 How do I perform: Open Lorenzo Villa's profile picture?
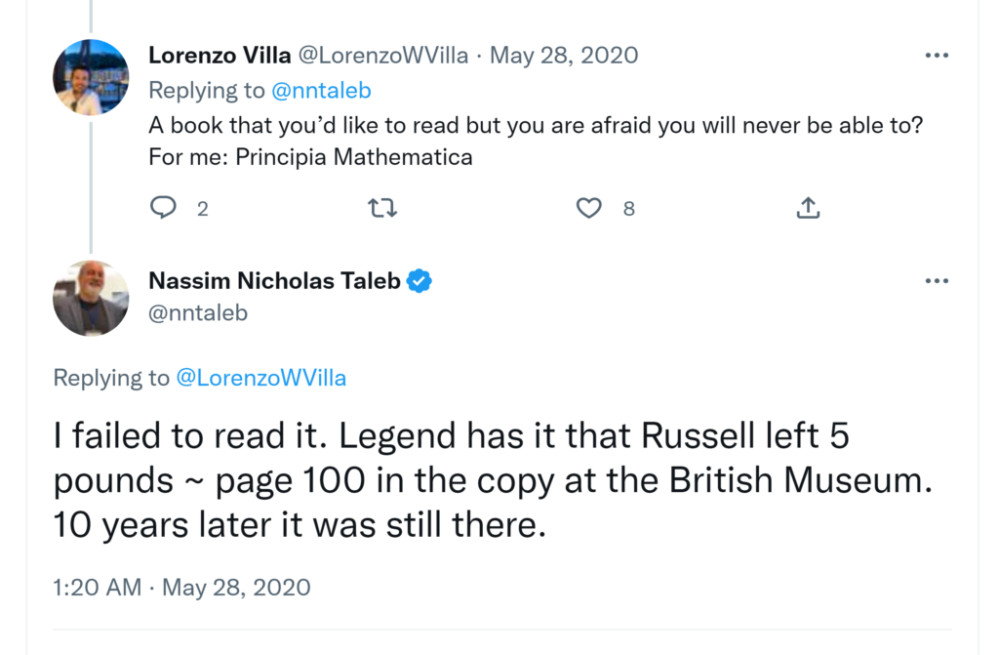click(x=91, y=77)
